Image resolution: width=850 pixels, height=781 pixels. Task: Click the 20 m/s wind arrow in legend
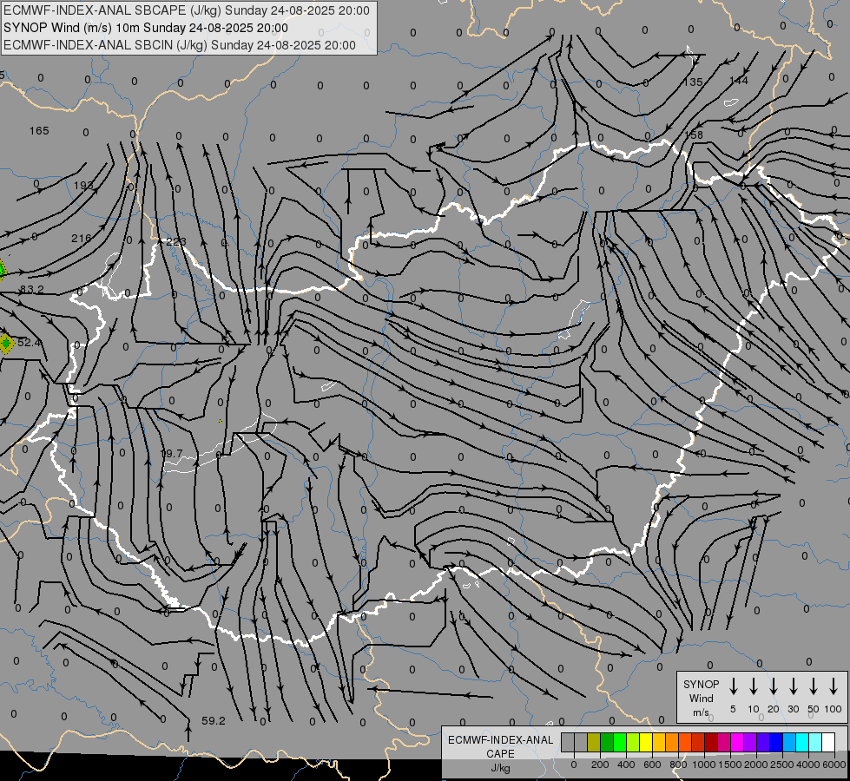[774, 686]
